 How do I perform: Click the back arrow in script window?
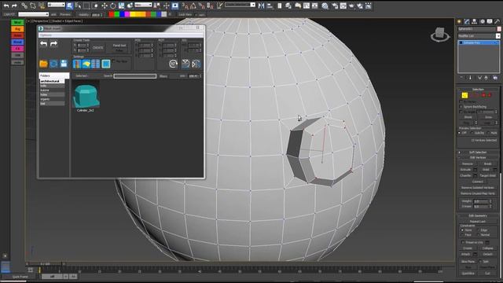(x=44, y=44)
